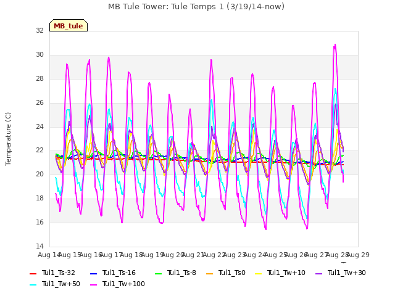Click the chart title MB Tule Tower
Screen dimensions: 395x296
point(196,7)
